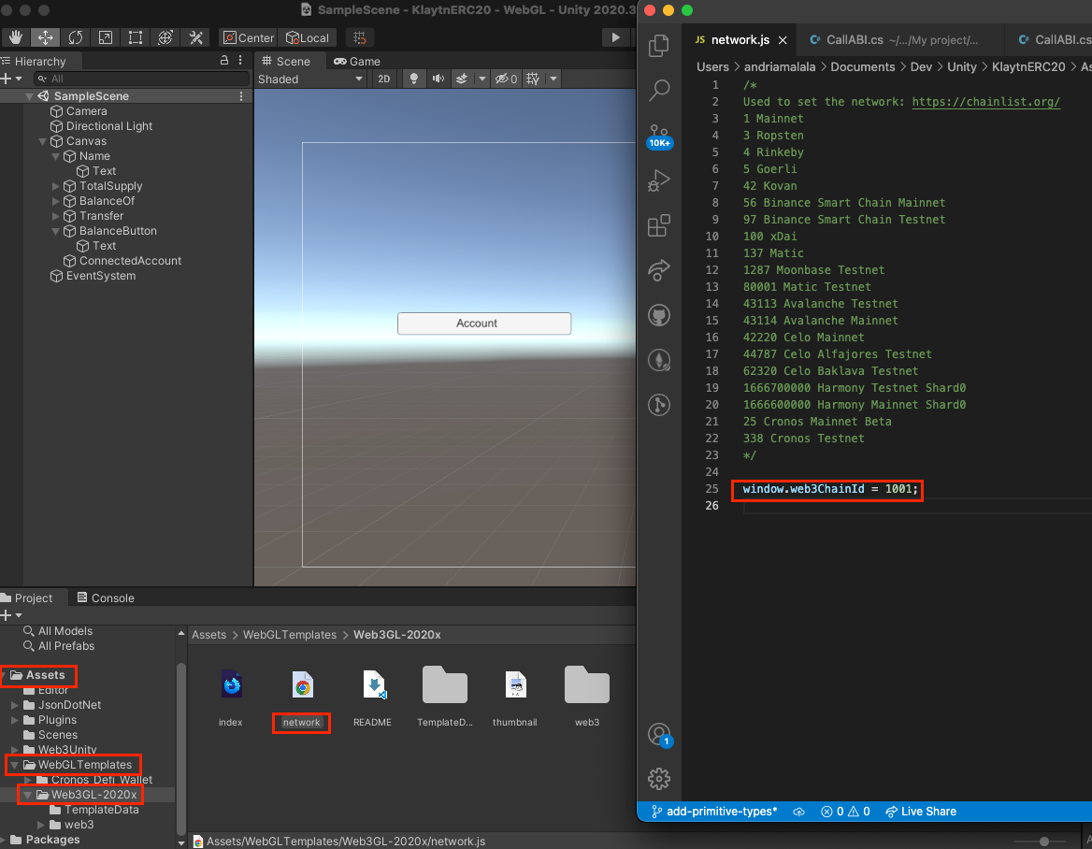Expand Transfer in Hierarchy

56,216
